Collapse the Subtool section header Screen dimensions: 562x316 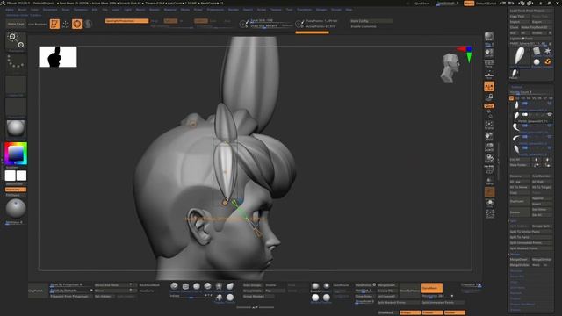[x=517, y=87]
